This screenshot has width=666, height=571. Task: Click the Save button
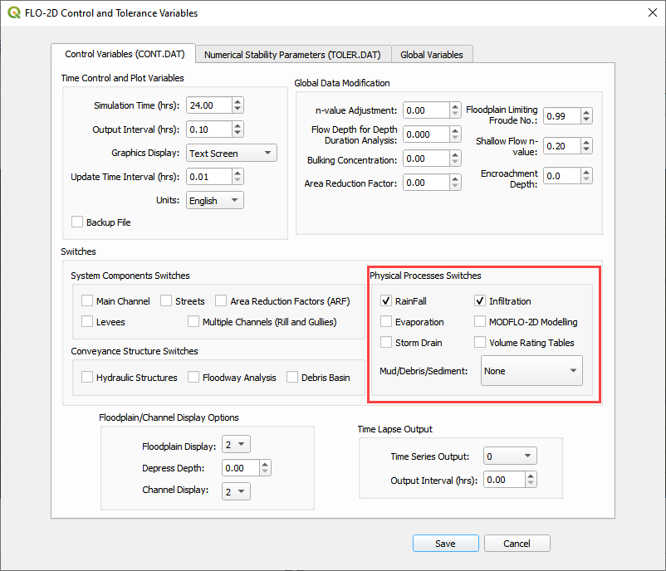click(x=445, y=544)
